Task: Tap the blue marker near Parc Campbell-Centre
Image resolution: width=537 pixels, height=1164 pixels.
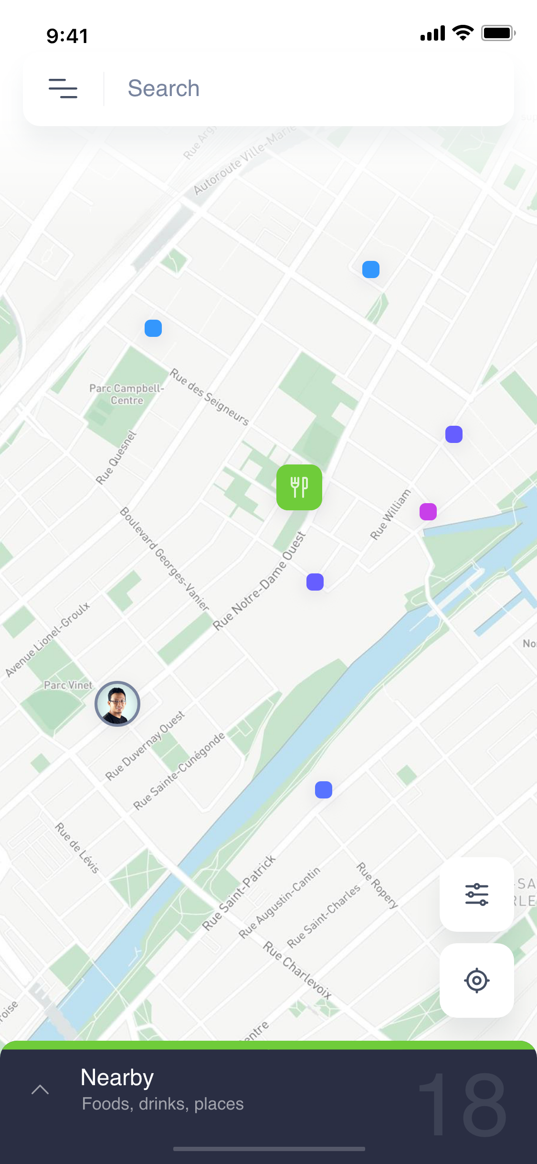Action: (x=153, y=328)
